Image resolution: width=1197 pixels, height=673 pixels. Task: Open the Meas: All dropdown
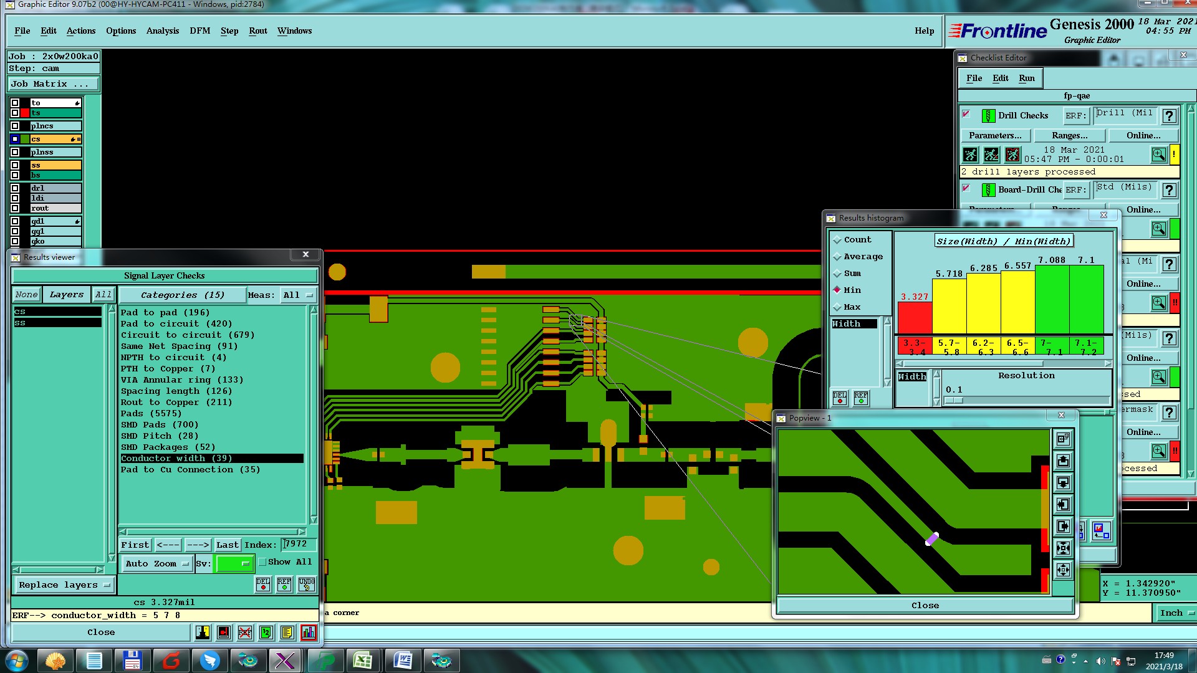point(299,295)
